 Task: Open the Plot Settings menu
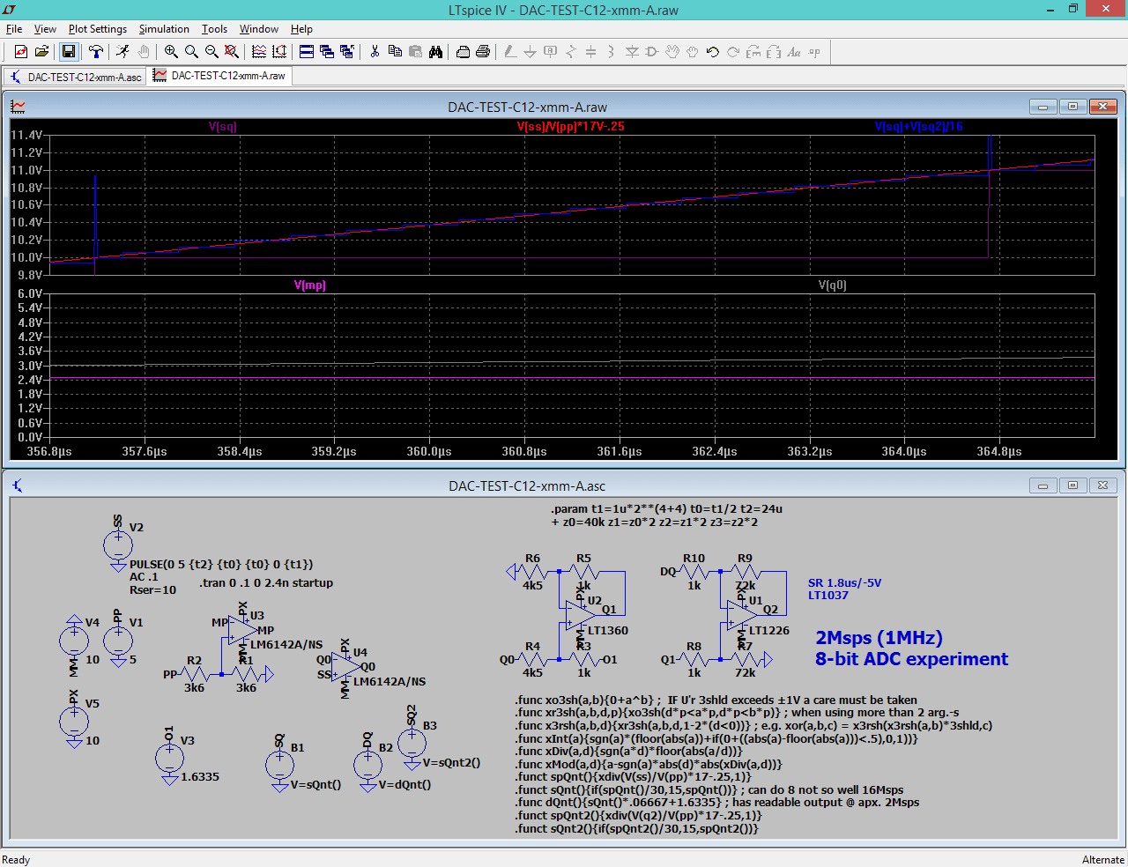[97, 29]
